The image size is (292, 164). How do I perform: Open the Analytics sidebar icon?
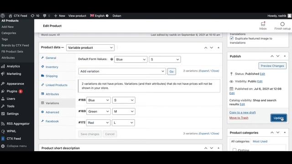3,66
